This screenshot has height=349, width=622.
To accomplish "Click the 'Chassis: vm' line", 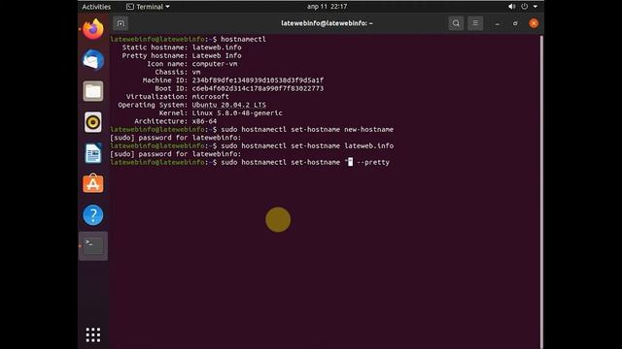I will coord(178,72).
